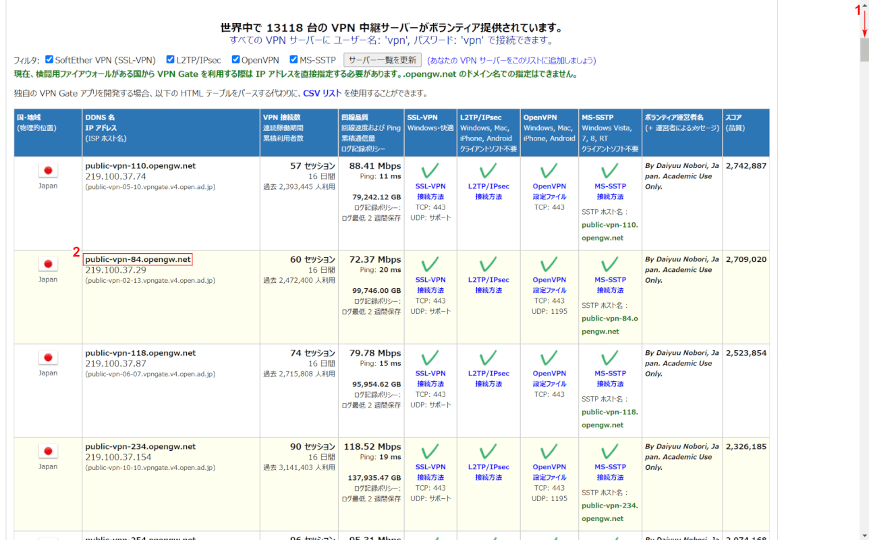The image size is (869, 540).
Task: Click the SSL-VPN green checkmark for public-vpn-110
Action: coord(430,171)
